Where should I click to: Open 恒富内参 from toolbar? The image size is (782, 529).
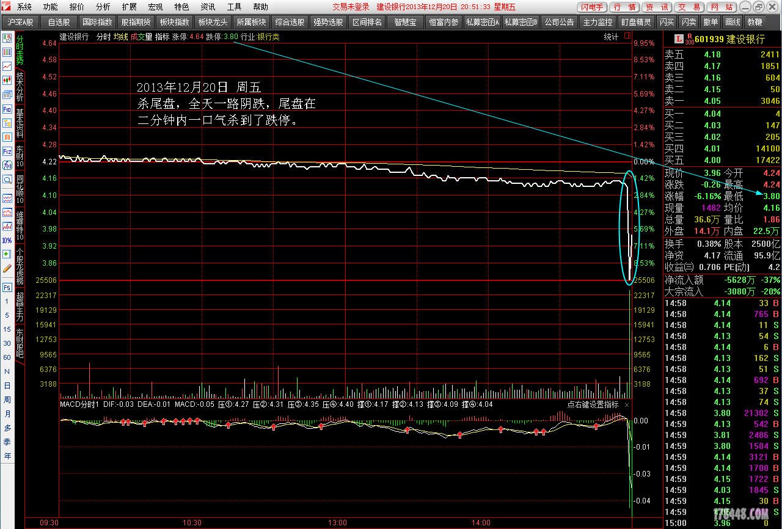pyautogui.click(x=444, y=21)
